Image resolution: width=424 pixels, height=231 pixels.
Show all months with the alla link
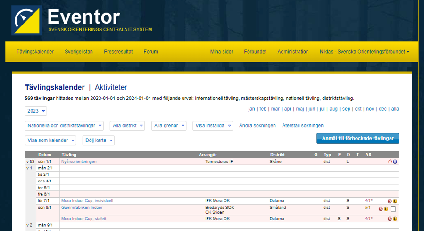pos(395,109)
